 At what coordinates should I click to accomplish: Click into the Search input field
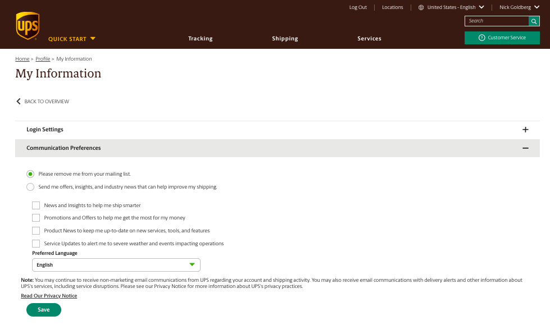click(497, 21)
